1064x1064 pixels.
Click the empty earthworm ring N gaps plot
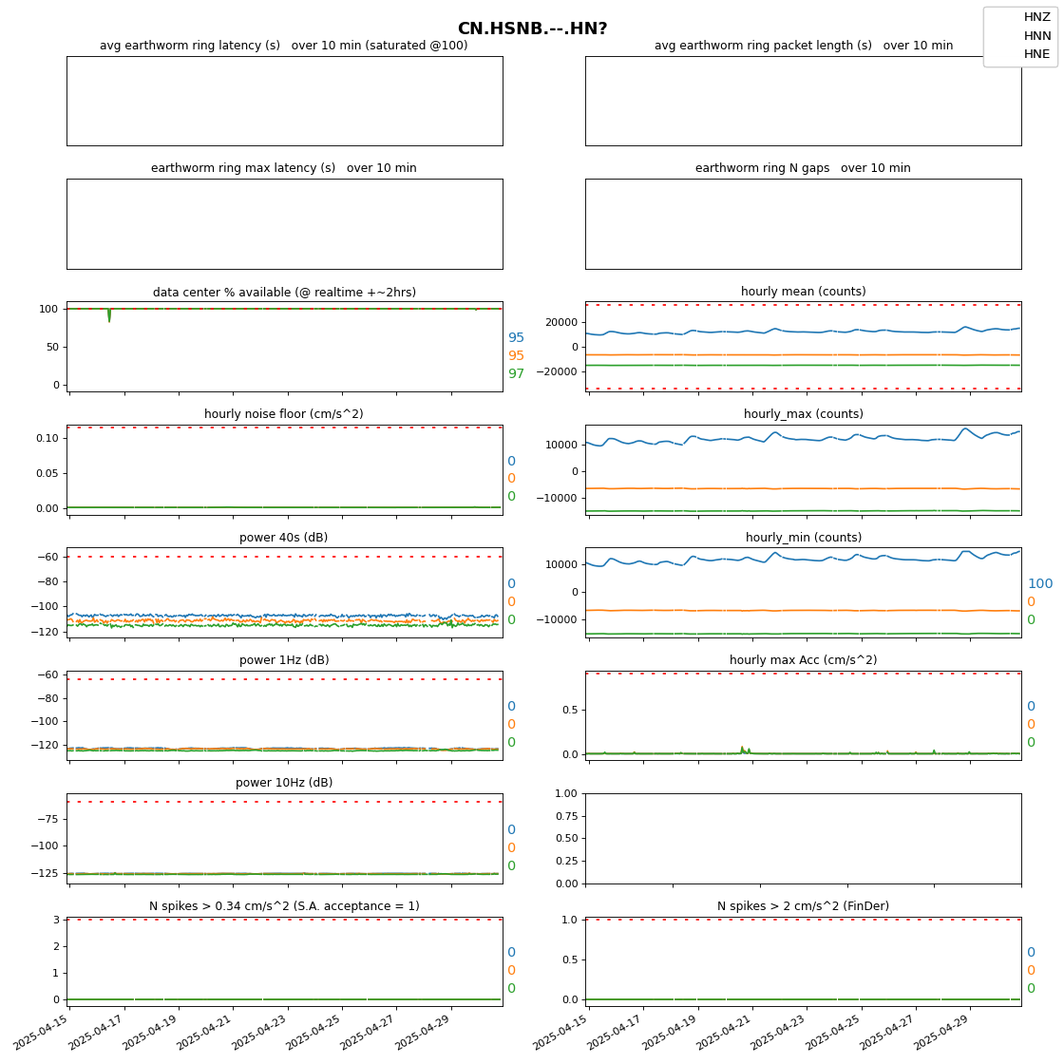coord(804,224)
